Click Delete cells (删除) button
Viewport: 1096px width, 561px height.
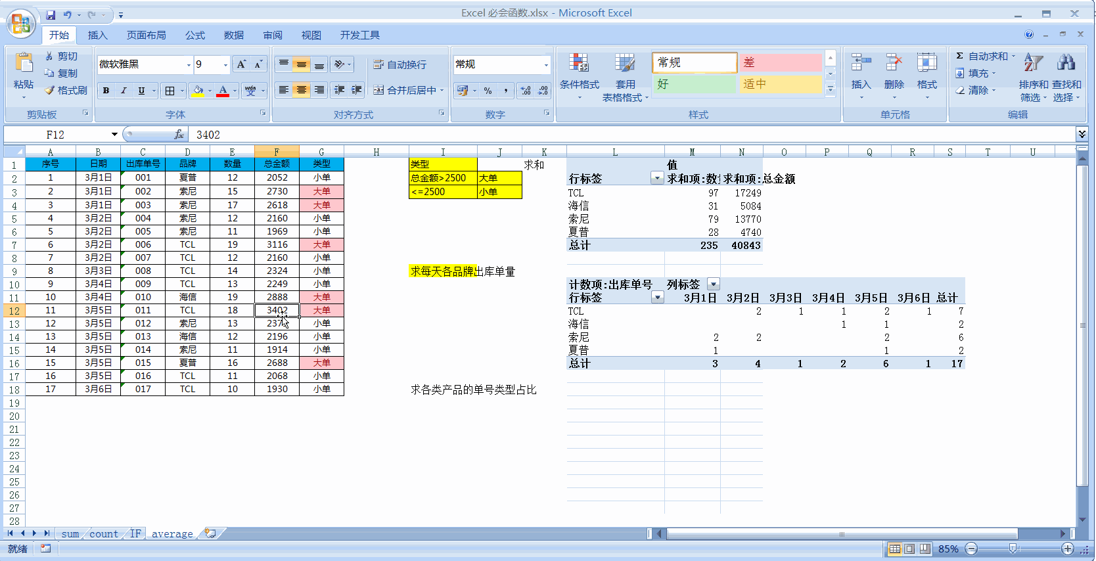click(x=894, y=78)
